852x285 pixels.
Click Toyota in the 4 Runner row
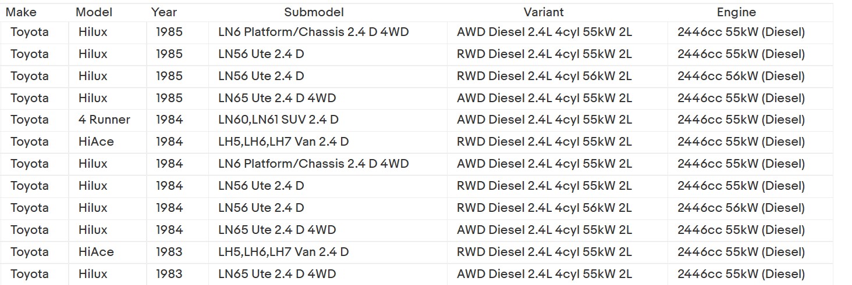pos(30,120)
